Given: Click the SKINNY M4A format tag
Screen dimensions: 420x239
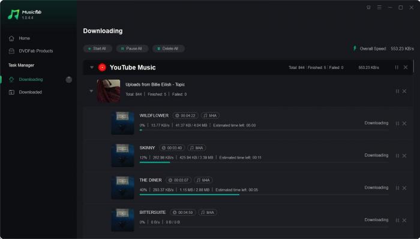Looking at the screenshot, I should 196,148.
